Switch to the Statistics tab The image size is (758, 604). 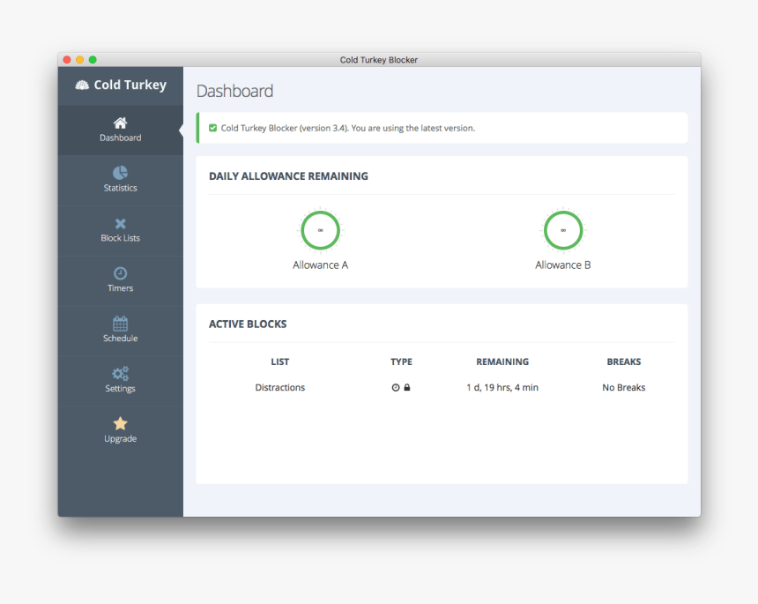click(x=120, y=181)
